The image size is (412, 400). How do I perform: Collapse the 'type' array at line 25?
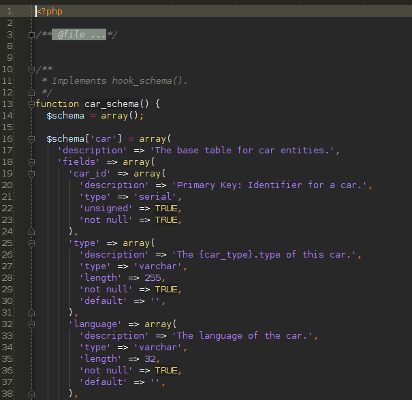tap(31, 243)
